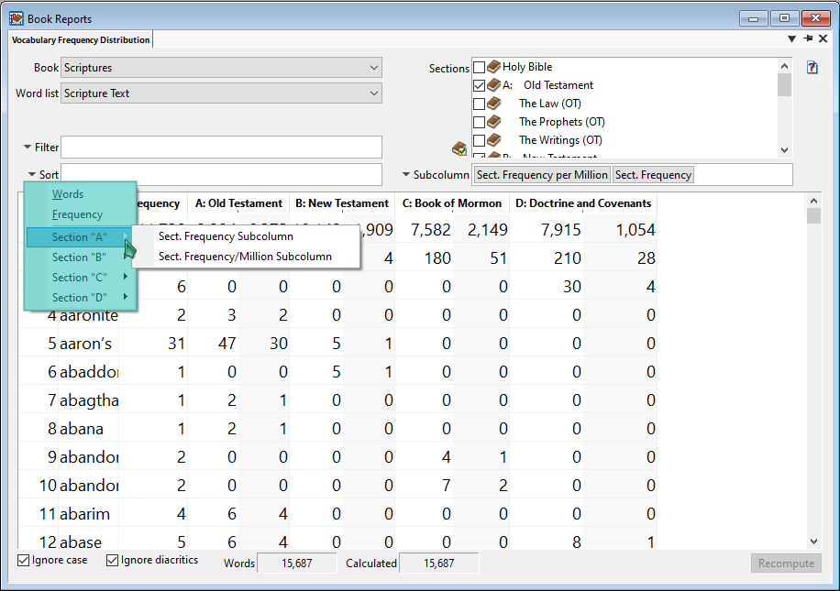Open the Book dropdown showing Scriptures
Viewport: 840px width, 591px height.
(x=221, y=68)
